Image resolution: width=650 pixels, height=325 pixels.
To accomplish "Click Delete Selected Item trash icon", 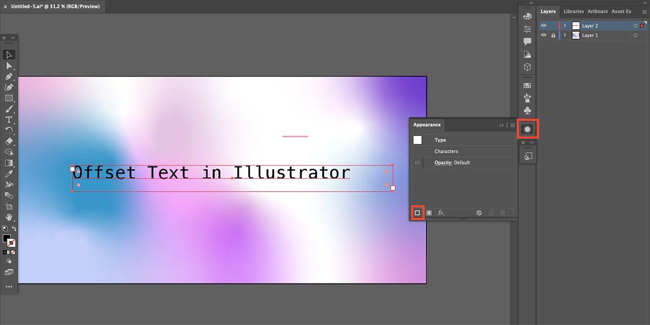I will click(503, 213).
